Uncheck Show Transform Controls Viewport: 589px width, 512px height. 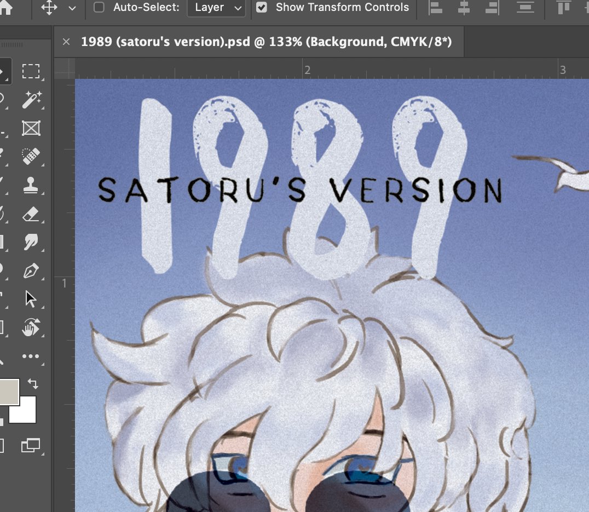pos(262,7)
